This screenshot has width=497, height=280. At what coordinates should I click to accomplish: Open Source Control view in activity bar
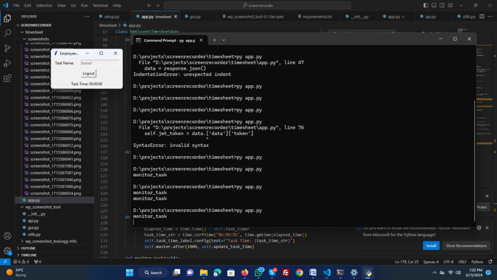(x=7, y=48)
